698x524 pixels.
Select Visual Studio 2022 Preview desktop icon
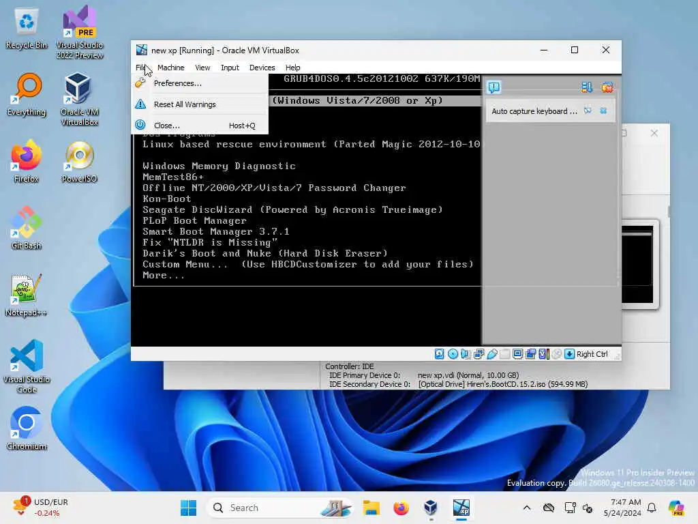(80, 32)
